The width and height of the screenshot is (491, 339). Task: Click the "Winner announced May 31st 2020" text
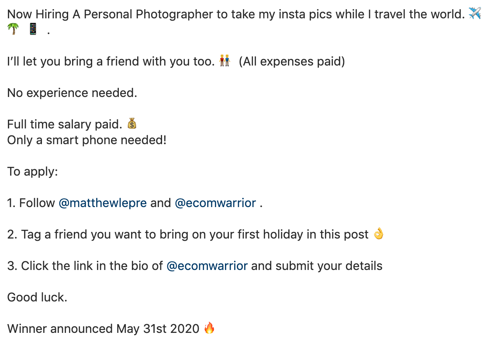click(103, 329)
